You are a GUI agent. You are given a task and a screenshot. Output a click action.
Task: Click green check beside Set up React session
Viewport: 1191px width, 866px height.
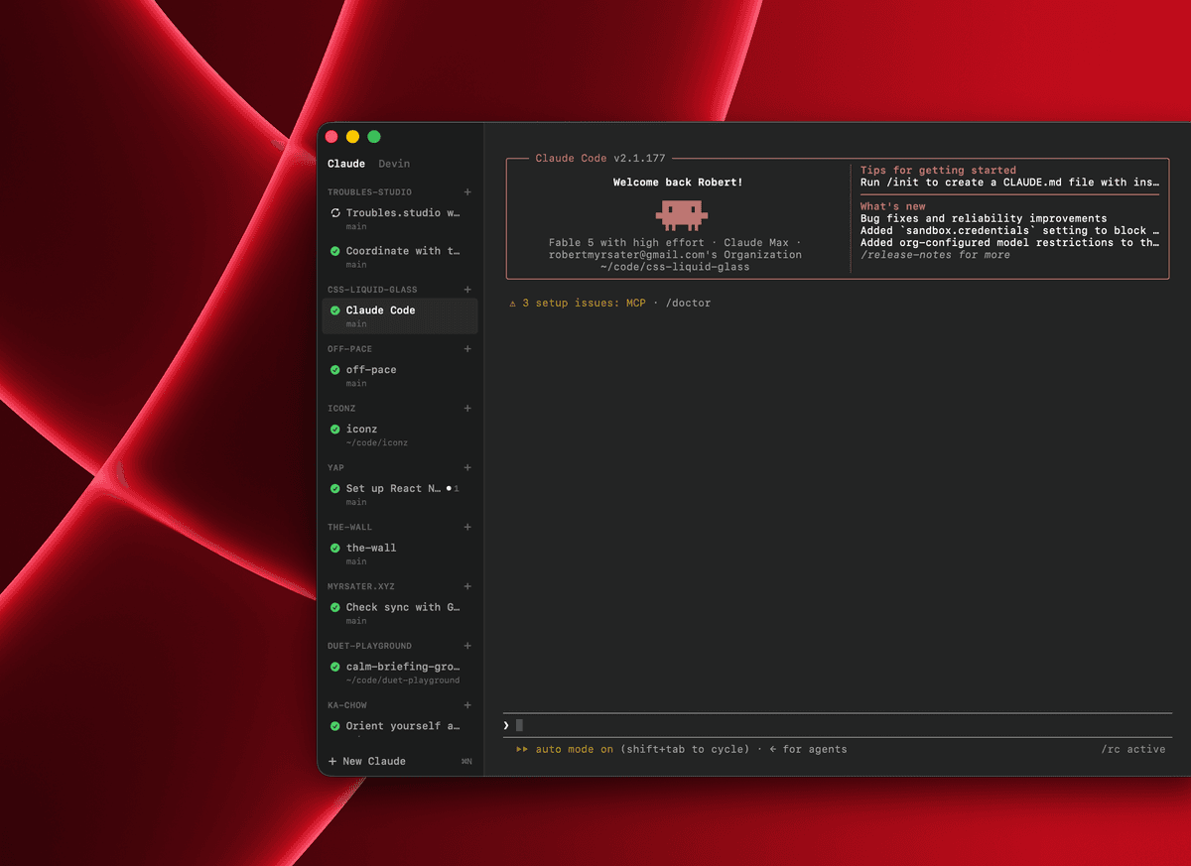335,489
